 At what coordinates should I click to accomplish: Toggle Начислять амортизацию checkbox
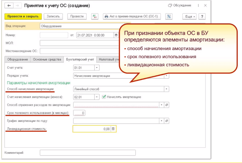(104, 97)
